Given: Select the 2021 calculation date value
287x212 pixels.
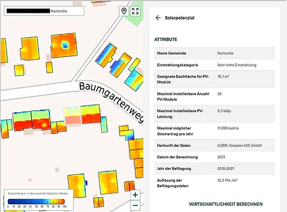Looking at the screenshot, I should (x=221, y=157).
